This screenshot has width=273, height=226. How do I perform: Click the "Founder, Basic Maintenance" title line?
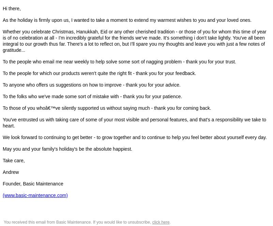point(33,184)
